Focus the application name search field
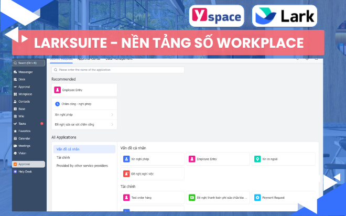This screenshot has width=346, height=216. tap(118, 70)
